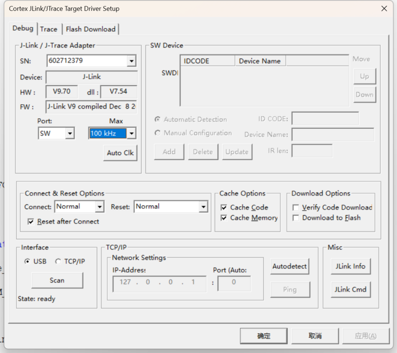Image resolution: width=397 pixels, height=353 pixels.
Task: Confirm with the 确定 button
Action: tap(264, 336)
